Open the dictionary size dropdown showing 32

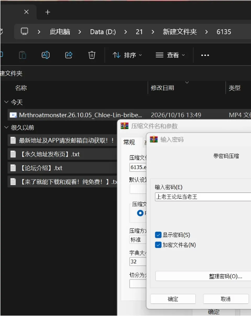pos(138,261)
